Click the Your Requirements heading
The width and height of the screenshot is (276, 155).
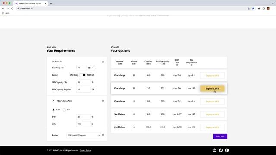[61, 51]
